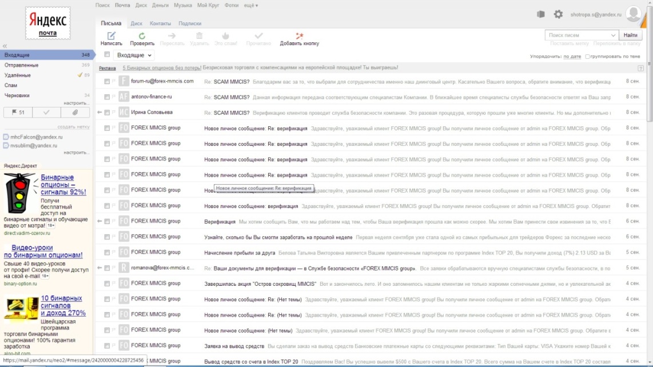Check the Начисление прибыли за друга checkbox

pos(107,253)
